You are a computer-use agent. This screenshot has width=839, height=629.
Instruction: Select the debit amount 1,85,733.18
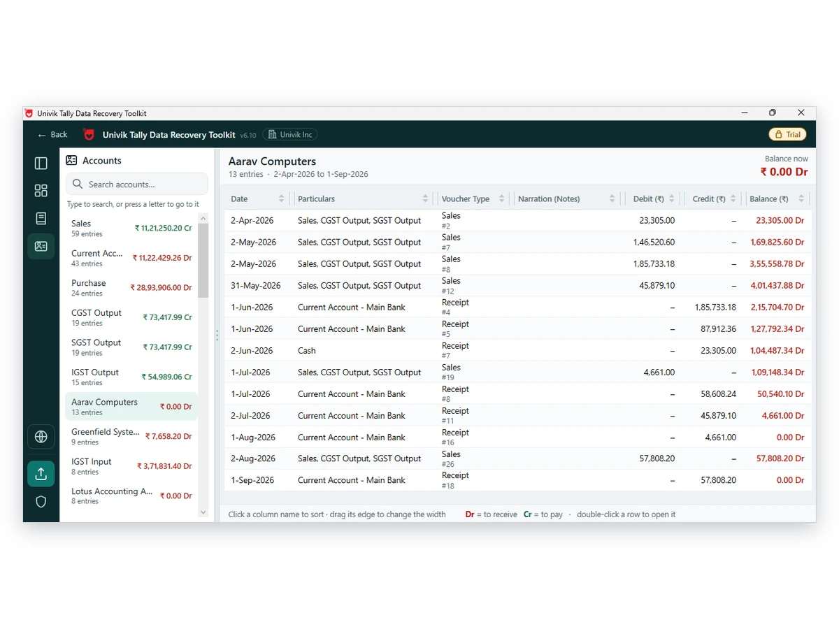[653, 263]
